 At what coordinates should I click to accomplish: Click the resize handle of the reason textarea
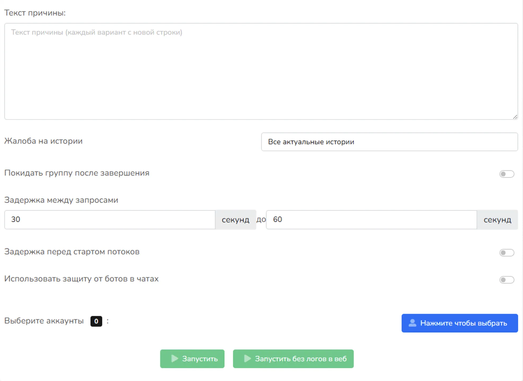coord(516,117)
